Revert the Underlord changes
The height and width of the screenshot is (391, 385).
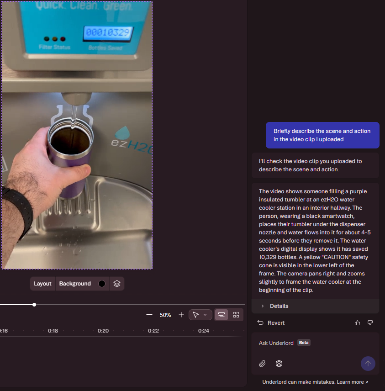click(x=271, y=323)
